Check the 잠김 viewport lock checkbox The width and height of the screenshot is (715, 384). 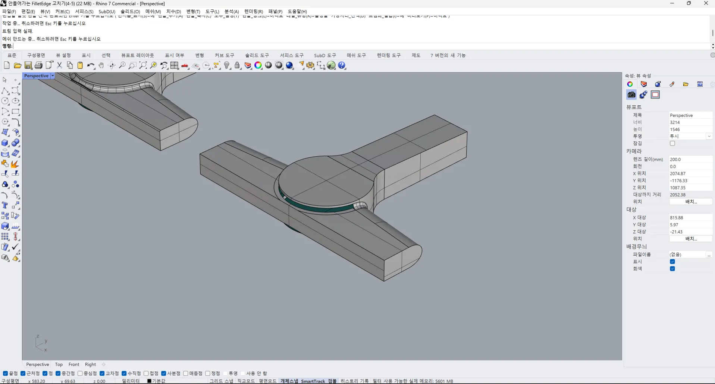pyautogui.click(x=672, y=143)
